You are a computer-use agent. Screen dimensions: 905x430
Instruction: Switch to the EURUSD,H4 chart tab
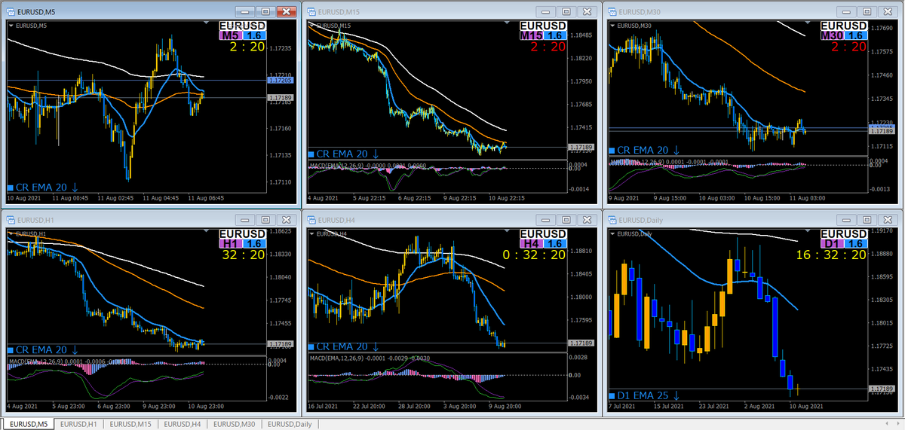point(183,424)
